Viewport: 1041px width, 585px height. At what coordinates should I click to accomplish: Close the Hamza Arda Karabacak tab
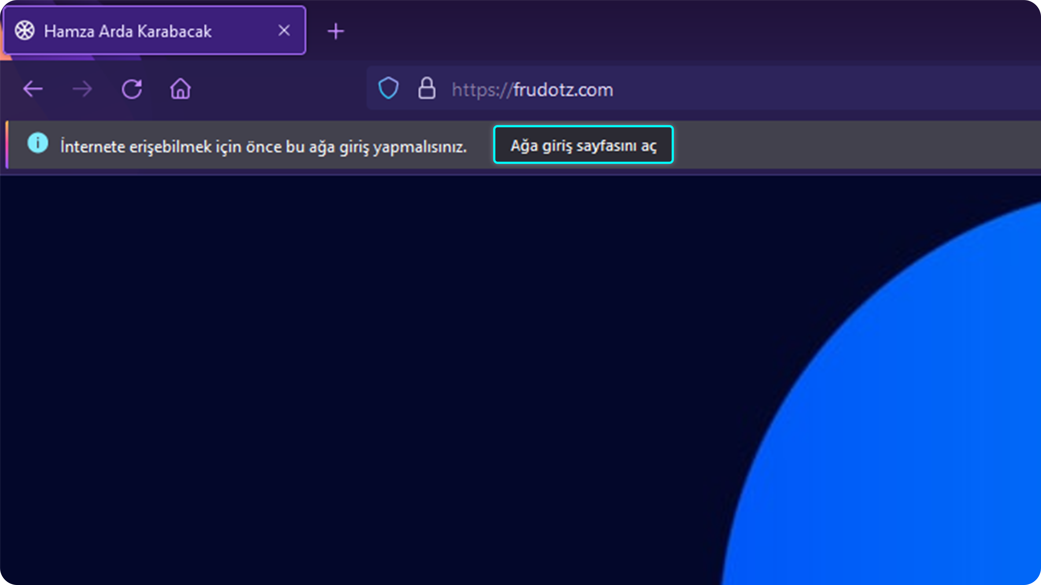click(284, 30)
